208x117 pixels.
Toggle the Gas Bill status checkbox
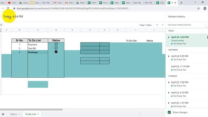pyautogui.click(x=56, y=48)
